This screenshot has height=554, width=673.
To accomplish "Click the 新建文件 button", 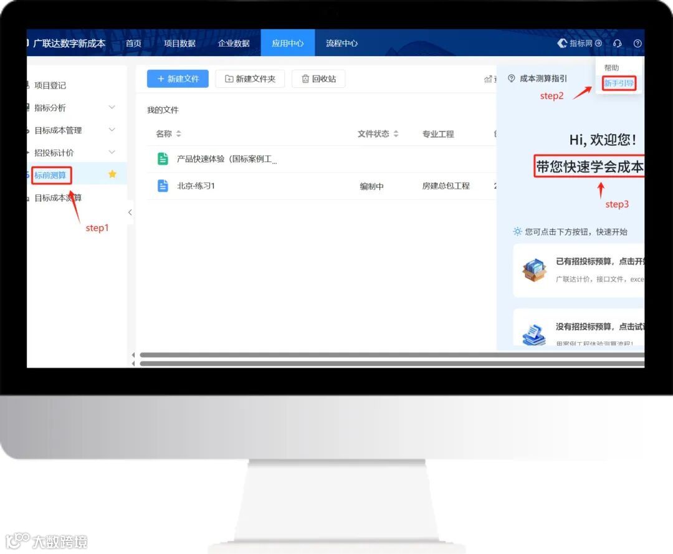I will tap(178, 79).
